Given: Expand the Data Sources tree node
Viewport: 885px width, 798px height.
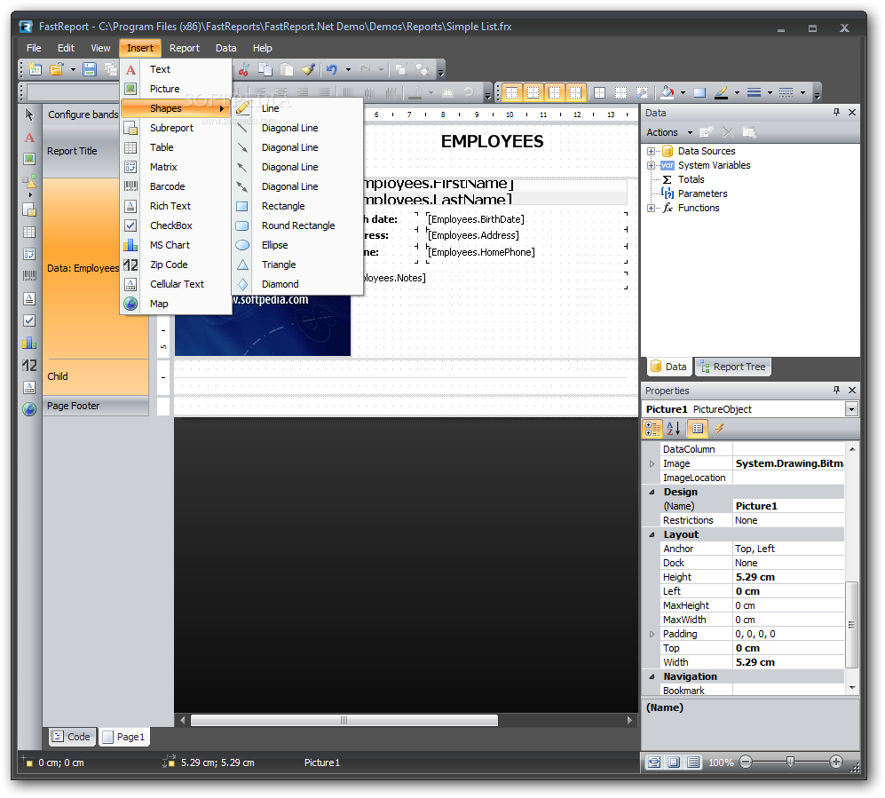Looking at the screenshot, I should [651, 151].
